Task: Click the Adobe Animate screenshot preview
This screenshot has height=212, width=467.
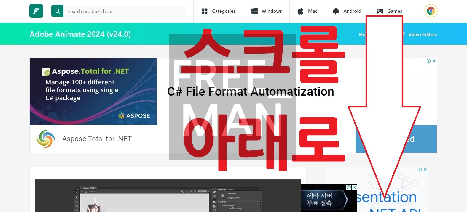Action: point(168,196)
